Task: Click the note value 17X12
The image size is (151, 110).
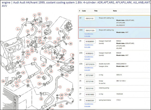Action: pyautogui.click(x=118, y=100)
